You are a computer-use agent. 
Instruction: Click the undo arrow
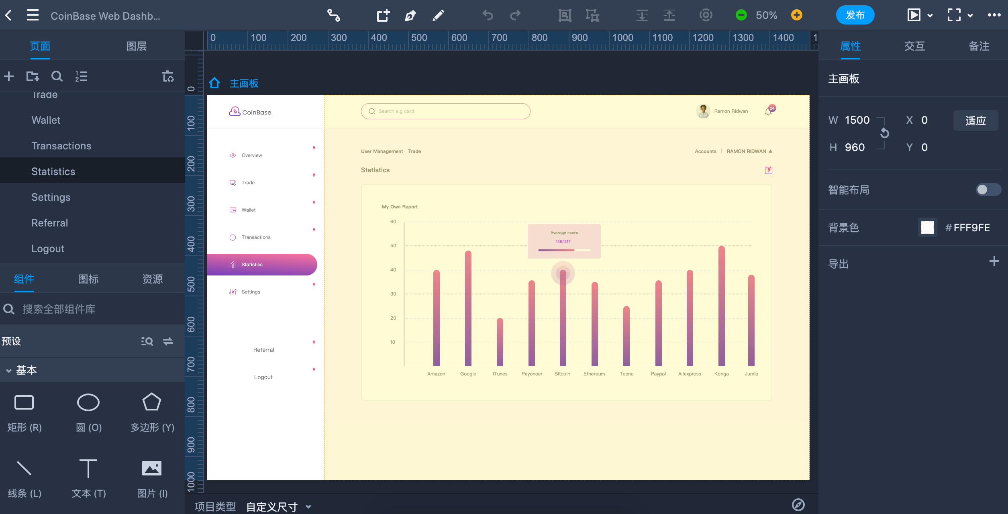(488, 16)
